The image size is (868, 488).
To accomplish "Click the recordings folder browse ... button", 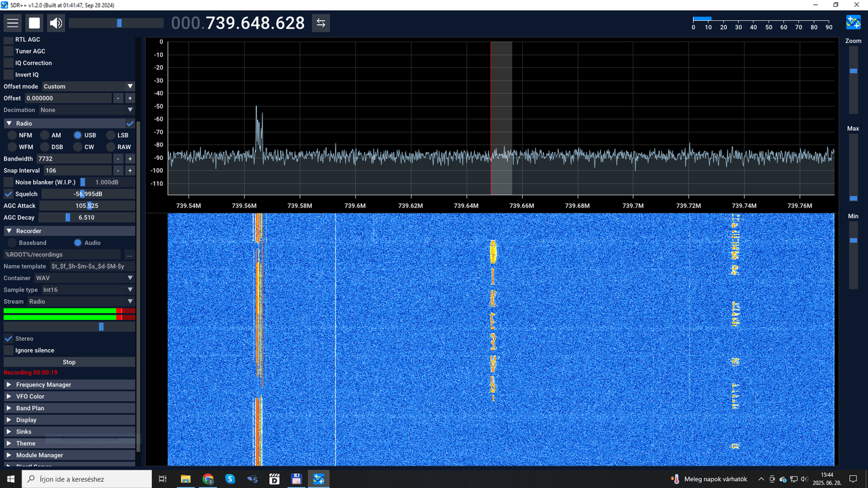I will click(130, 254).
